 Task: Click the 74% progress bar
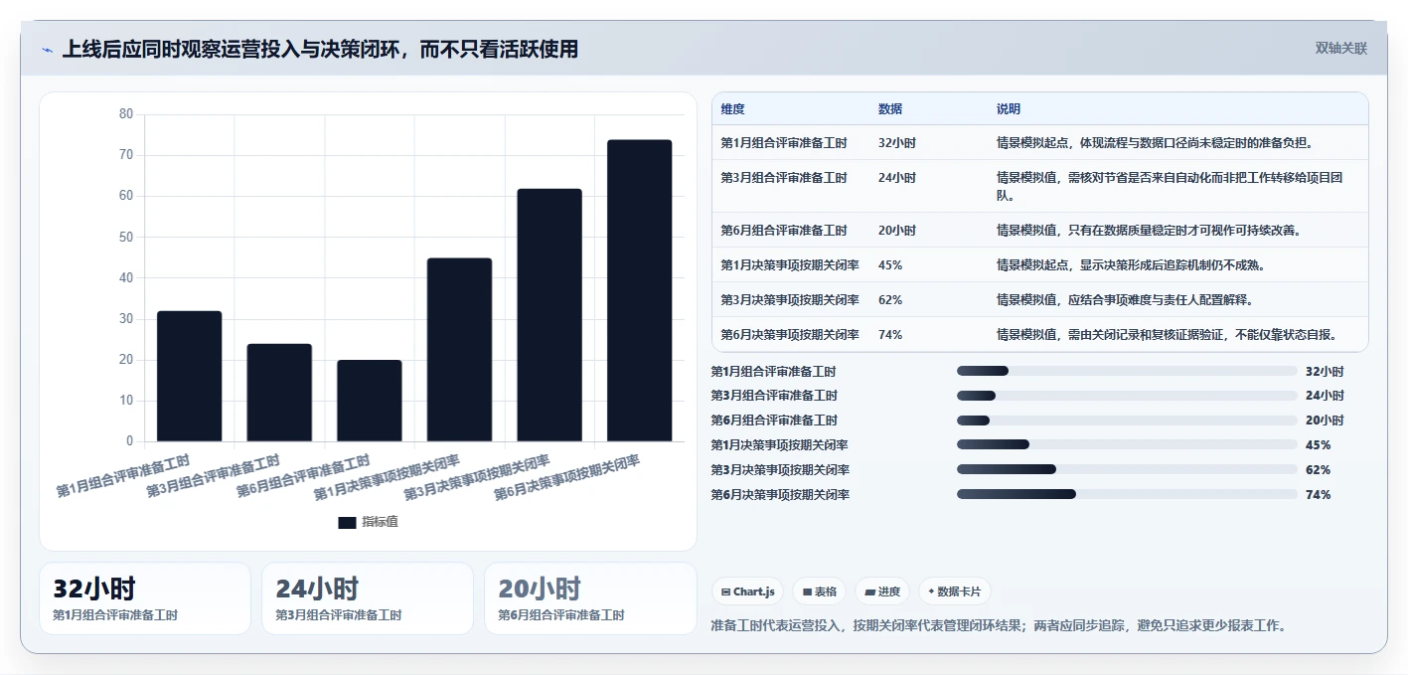tap(1127, 494)
